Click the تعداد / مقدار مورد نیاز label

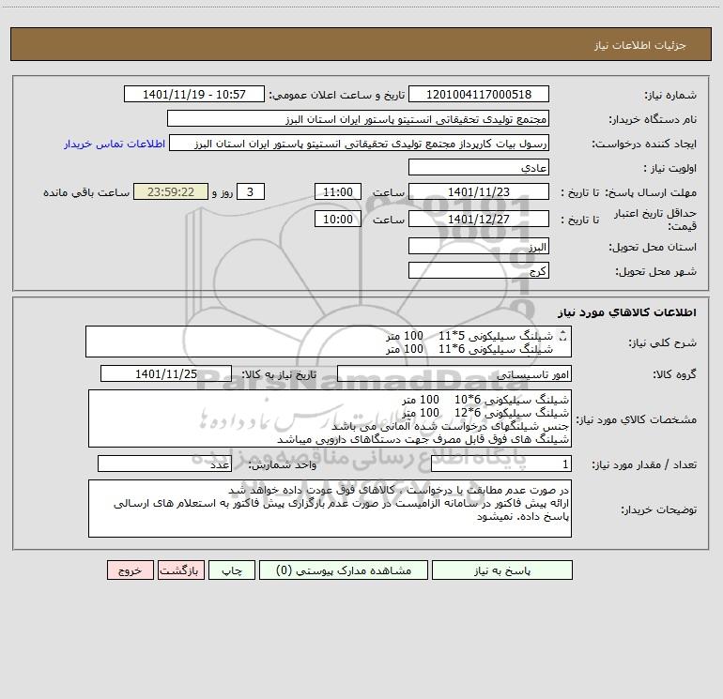[x=644, y=465]
